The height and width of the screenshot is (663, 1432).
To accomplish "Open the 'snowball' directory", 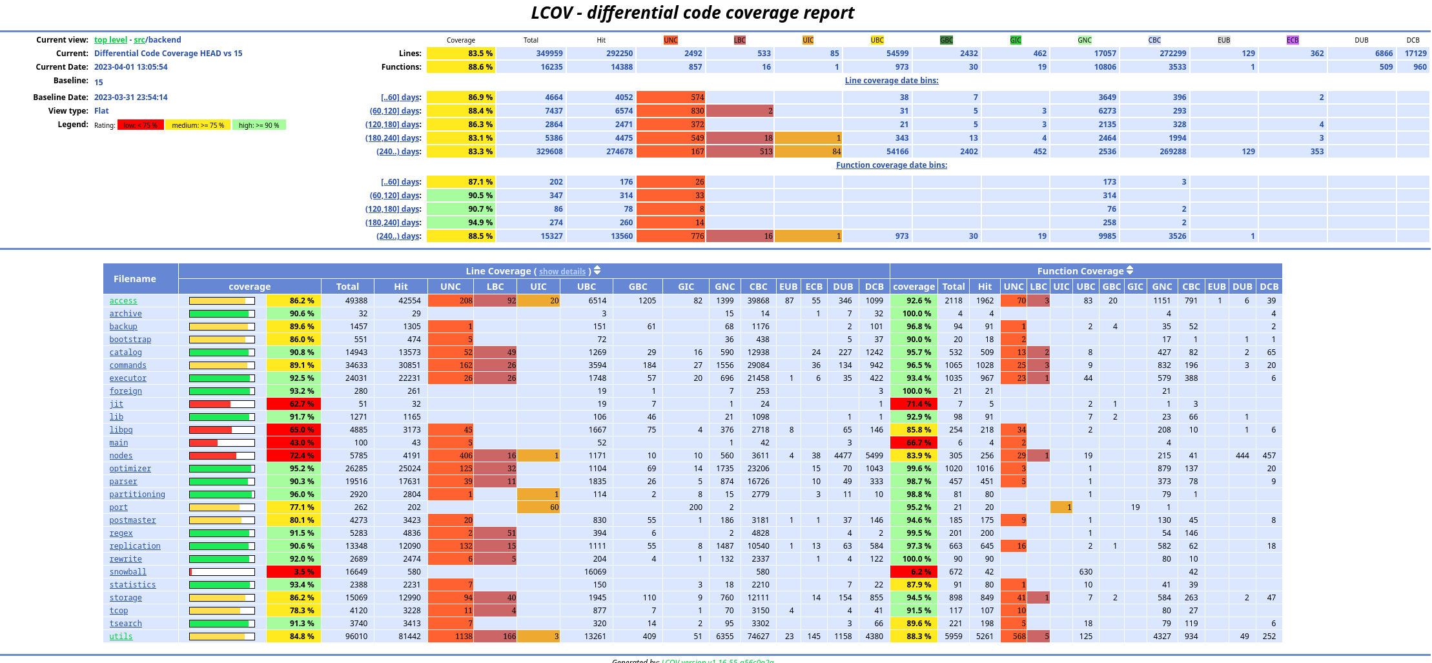I will [x=128, y=572].
